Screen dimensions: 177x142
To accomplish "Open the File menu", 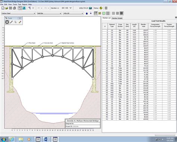I will click(x=2, y=4).
